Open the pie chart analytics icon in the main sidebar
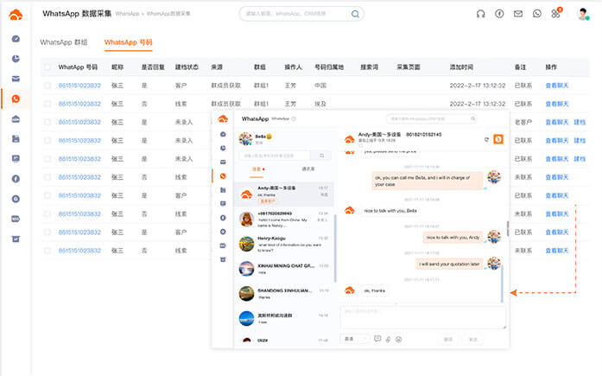Screen dimensions: 602x376 [x=16, y=59]
